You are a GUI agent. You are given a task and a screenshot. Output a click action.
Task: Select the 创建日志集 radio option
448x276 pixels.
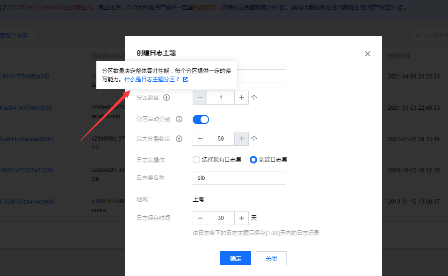pos(253,160)
